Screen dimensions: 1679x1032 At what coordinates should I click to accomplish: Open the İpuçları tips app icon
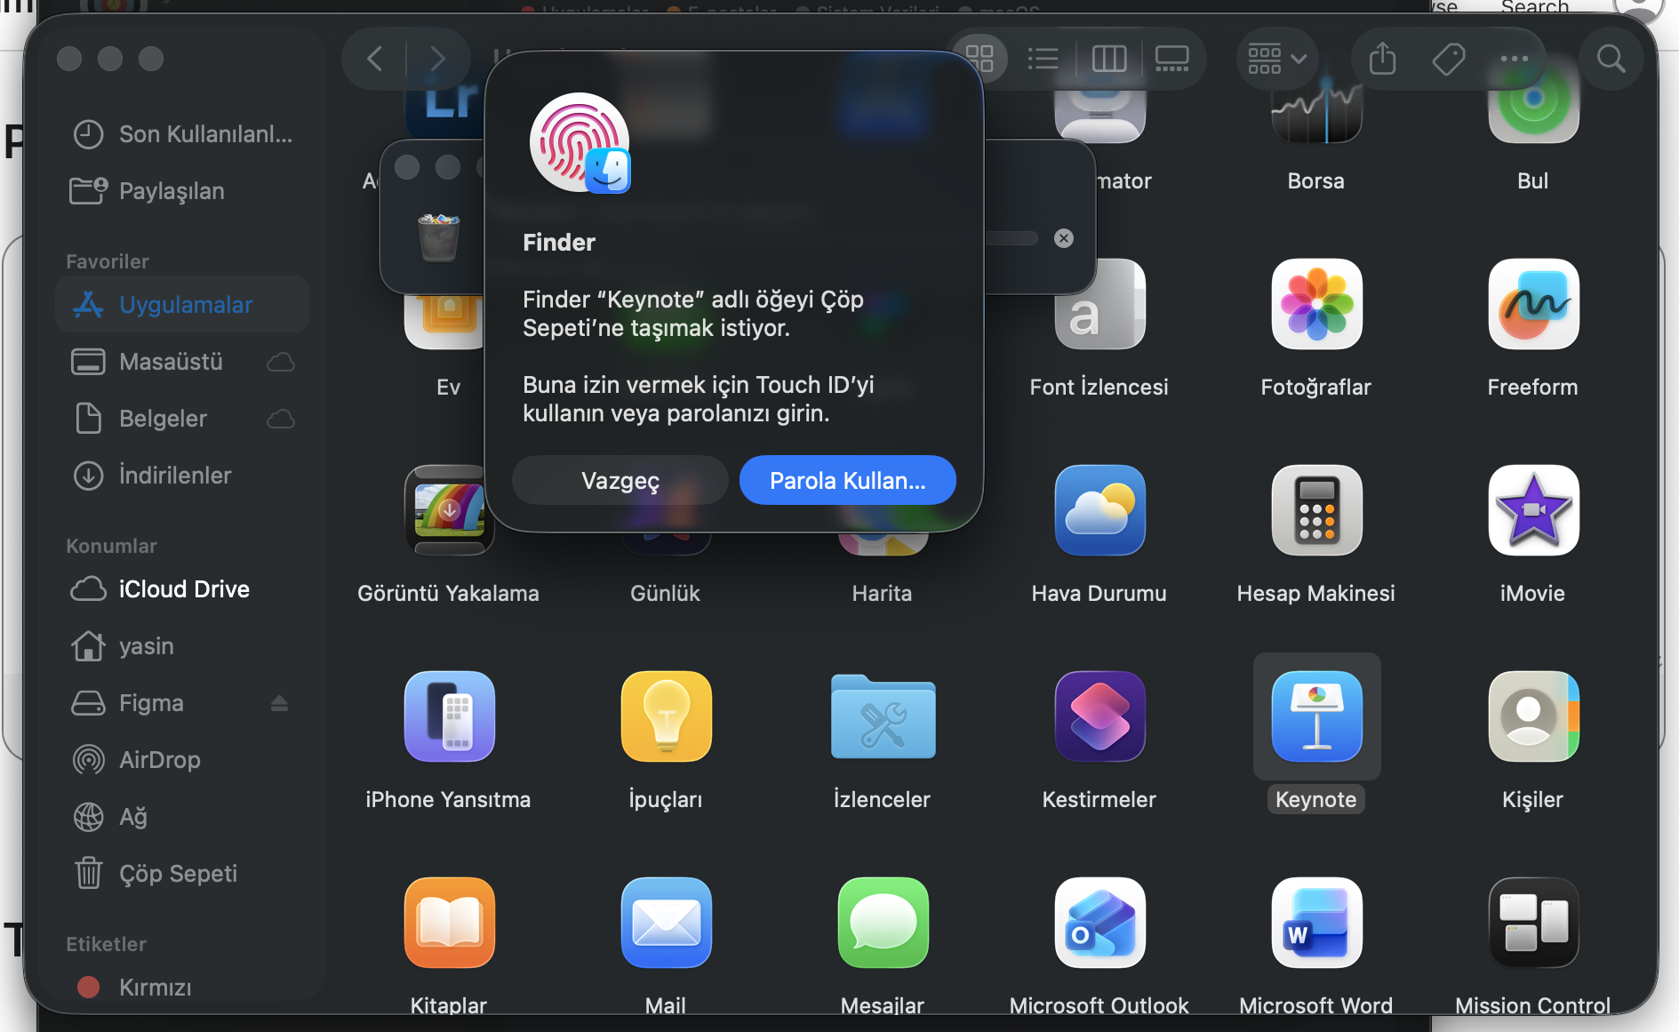[666, 716]
